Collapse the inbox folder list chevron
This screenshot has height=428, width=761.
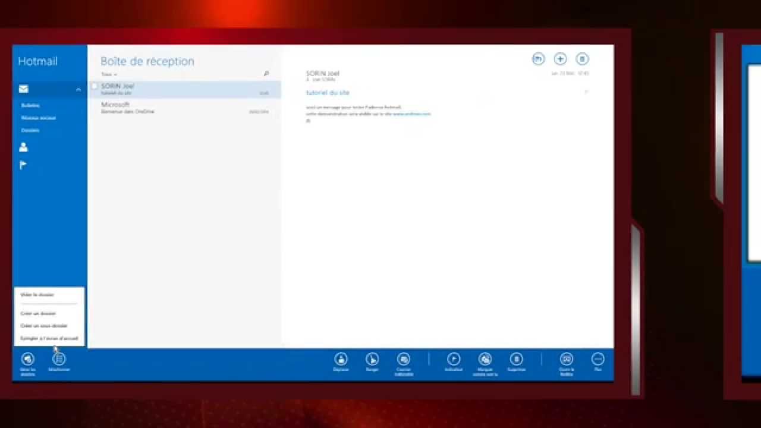[x=78, y=89]
